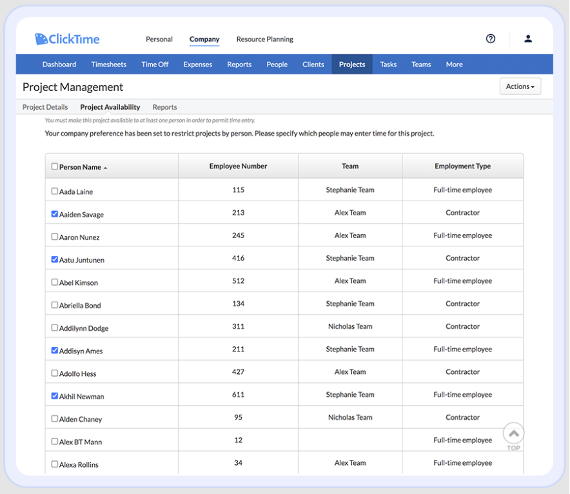Click employee number 416

click(238, 258)
